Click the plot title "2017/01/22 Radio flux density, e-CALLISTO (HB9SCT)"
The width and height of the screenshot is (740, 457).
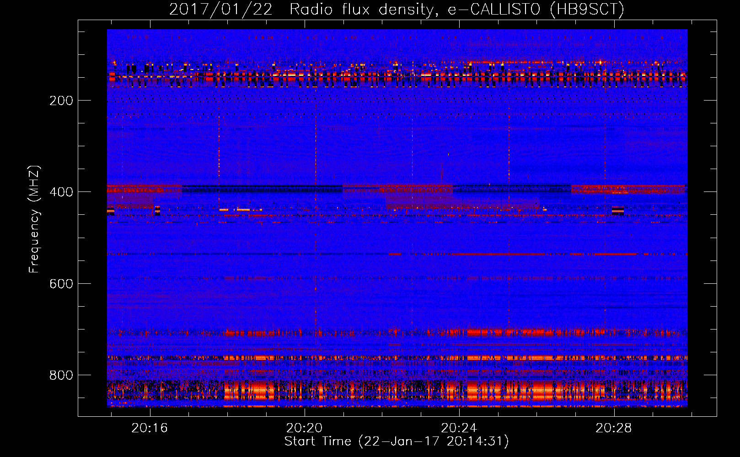point(397,9)
